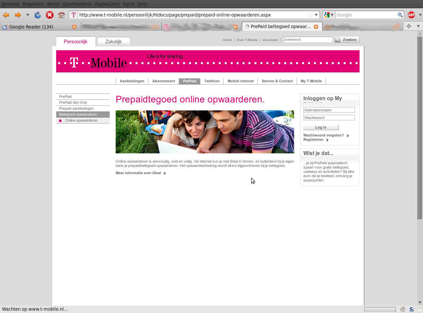423x313 pixels.
Task: Expand the location bar URL dropdown
Action: click(x=317, y=15)
